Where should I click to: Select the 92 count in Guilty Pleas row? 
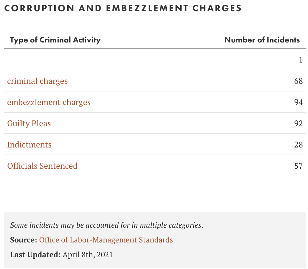click(x=298, y=124)
